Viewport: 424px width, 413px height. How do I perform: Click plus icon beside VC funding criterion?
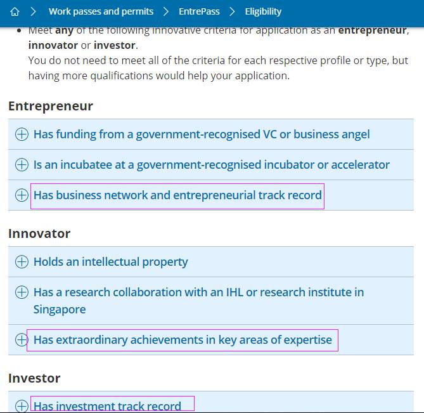22,134
